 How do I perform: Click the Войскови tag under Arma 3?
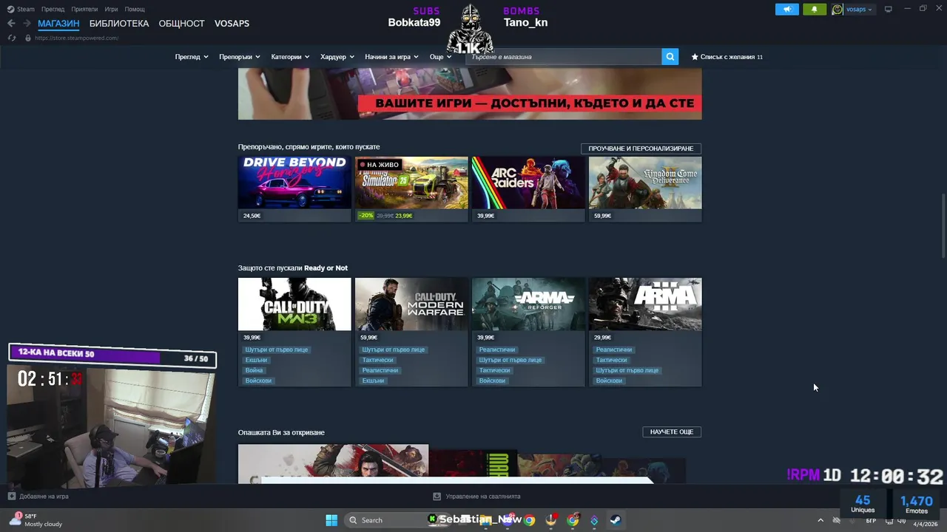pos(609,381)
